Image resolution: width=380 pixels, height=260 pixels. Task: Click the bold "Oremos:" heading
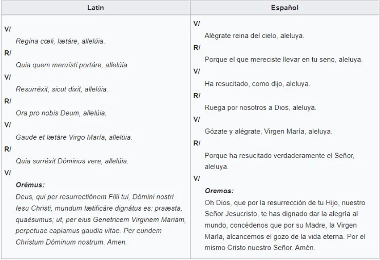pos(219,191)
